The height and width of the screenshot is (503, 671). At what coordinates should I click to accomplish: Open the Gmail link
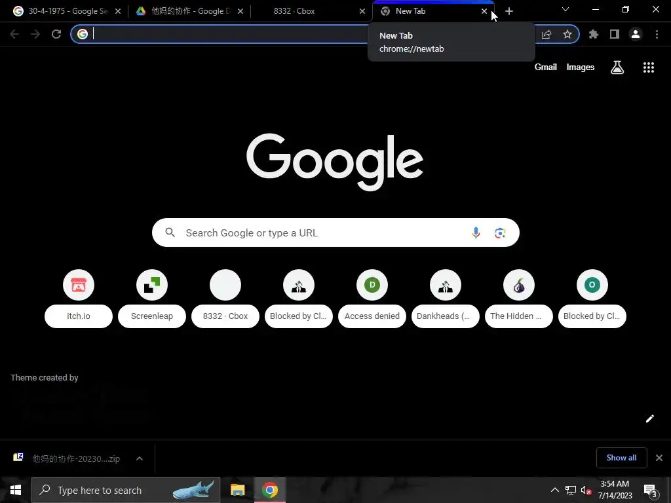point(546,67)
